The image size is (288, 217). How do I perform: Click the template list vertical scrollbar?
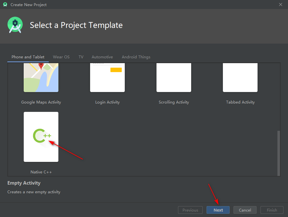point(279,153)
